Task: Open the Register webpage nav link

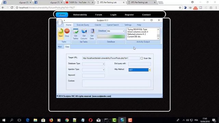Action: [x=129, y=15]
